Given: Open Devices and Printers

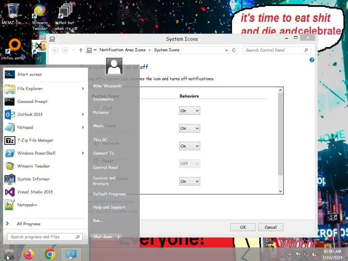Looking at the screenshot, I should tap(104, 181).
